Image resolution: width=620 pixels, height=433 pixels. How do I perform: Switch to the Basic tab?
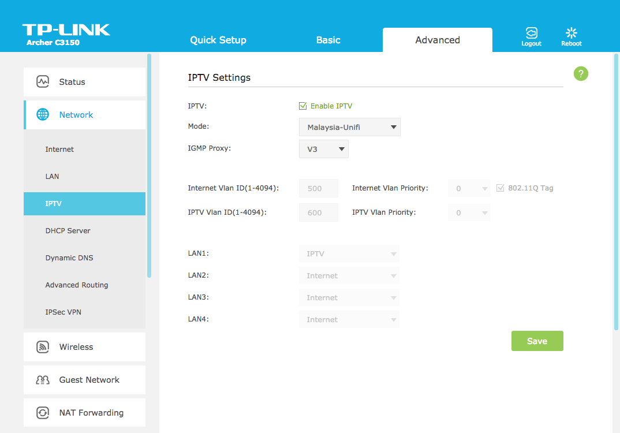(328, 40)
